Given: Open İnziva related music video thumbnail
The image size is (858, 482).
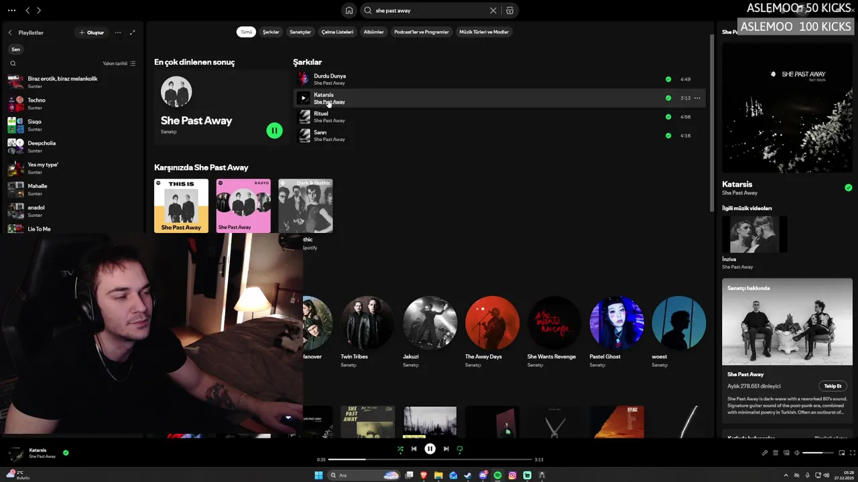Looking at the screenshot, I should 754,234.
